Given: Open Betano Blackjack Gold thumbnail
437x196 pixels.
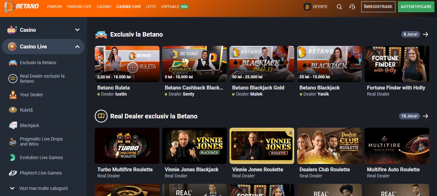Looking at the screenshot, I should point(262,64).
